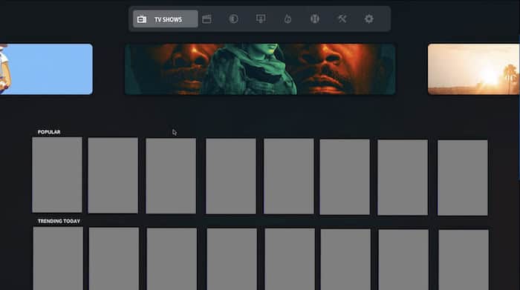Open the center featured banner with faces
Image resolution: width=520 pixels, height=290 pixels.
tap(260, 69)
